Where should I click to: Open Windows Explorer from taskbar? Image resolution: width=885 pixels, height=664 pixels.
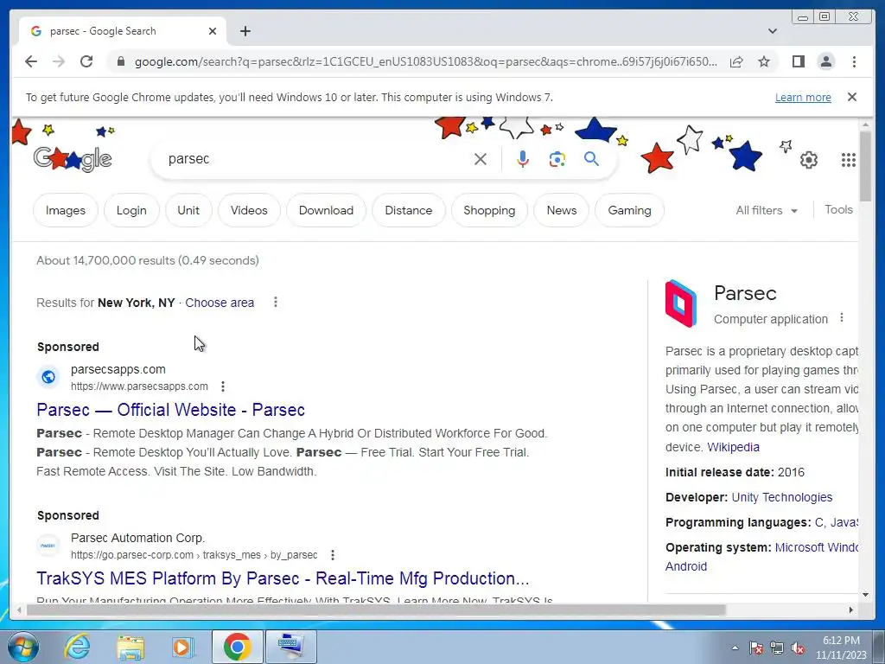[131, 647]
